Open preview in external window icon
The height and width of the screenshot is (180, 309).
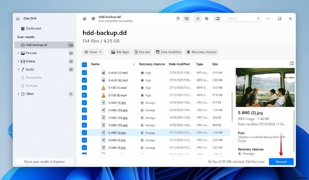(292, 63)
